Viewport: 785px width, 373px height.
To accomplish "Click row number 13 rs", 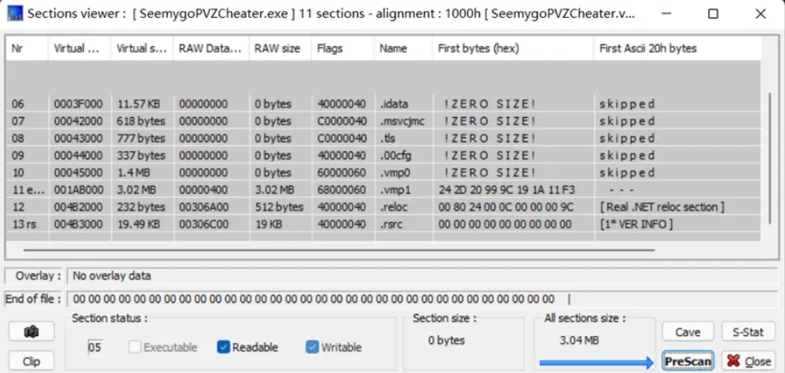I will coord(23,224).
